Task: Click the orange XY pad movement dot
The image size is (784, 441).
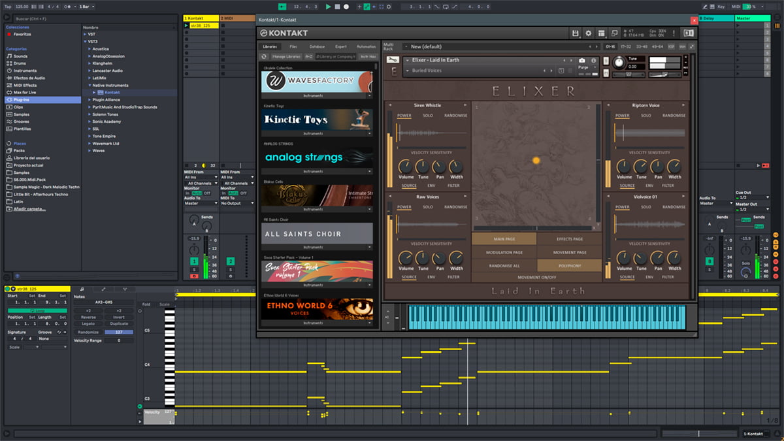Action: point(536,160)
